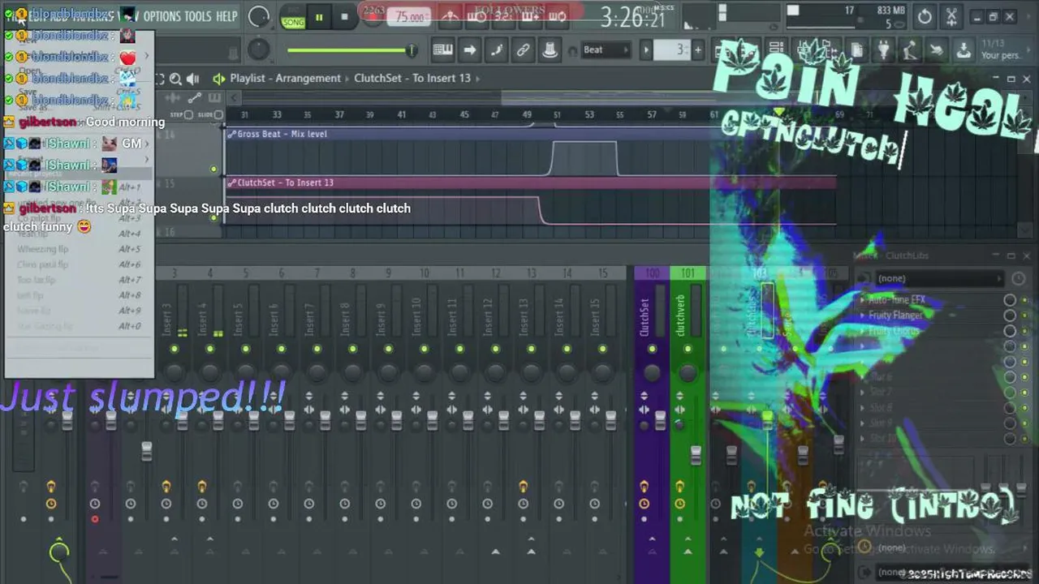Open Playlist - Arrangement breadcrumb dropdown
This screenshot has width=1039, height=584.
click(x=285, y=79)
